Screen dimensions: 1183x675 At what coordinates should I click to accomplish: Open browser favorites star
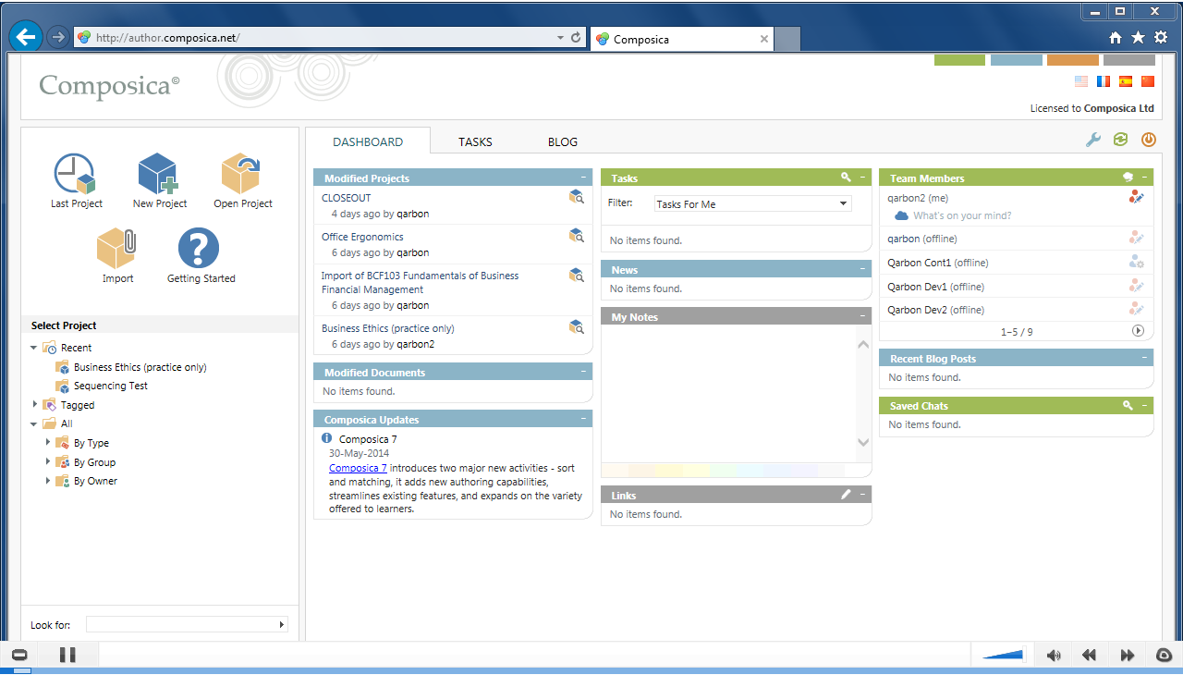click(1138, 37)
